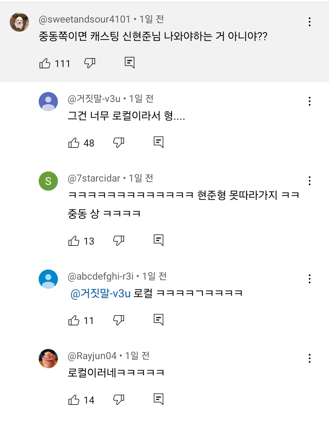This screenshot has height=427, width=329.
Task: Like the comment by @sweetandsour4101
Action: [45, 63]
